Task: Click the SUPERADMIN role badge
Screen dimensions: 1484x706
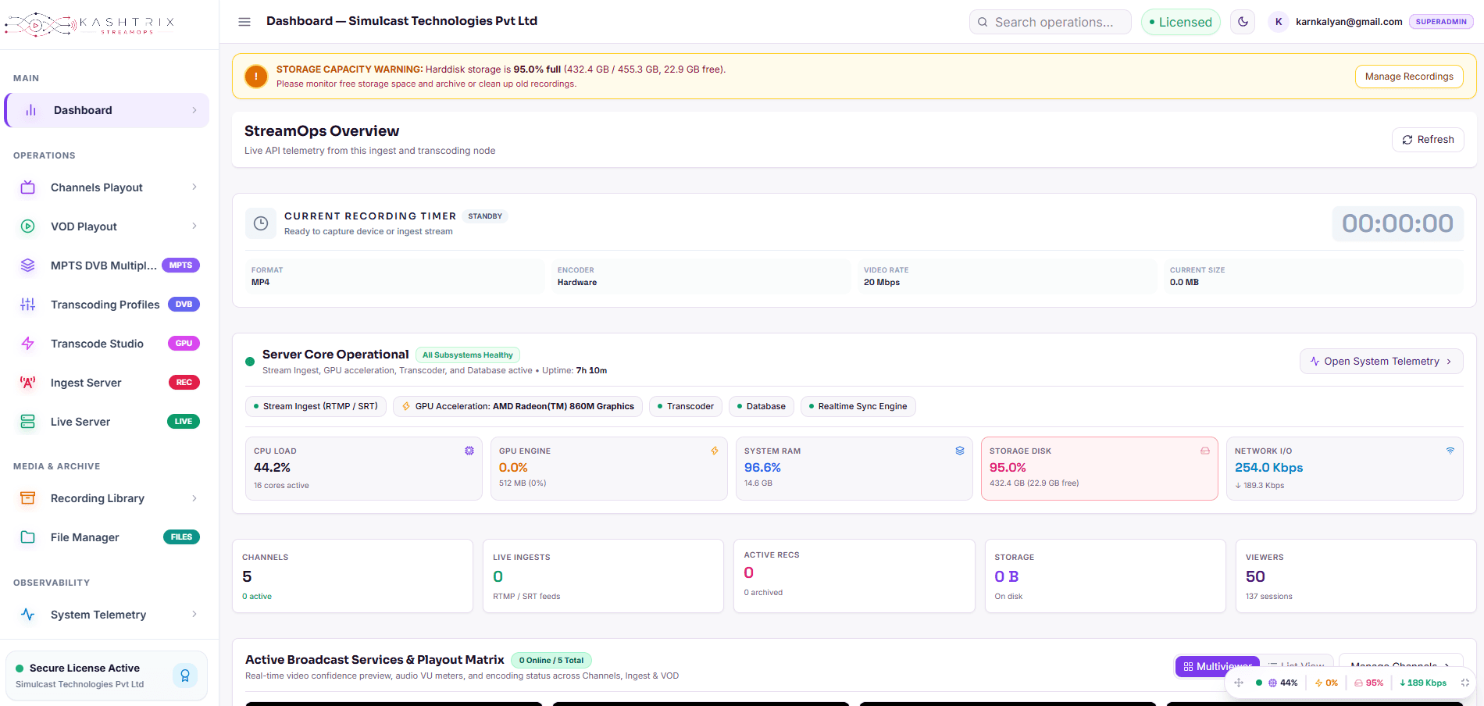Action: [x=1441, y=22]
